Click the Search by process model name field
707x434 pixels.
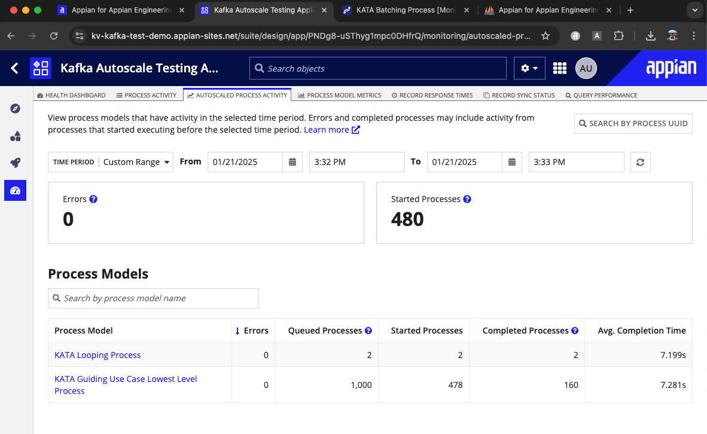tap(153, 298)
